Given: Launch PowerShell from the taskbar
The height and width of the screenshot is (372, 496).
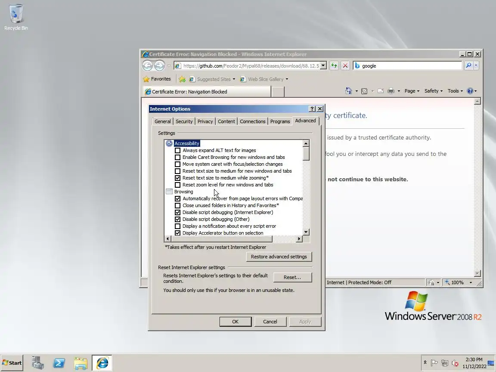Looking at the screenshot, I should [59, 363].
